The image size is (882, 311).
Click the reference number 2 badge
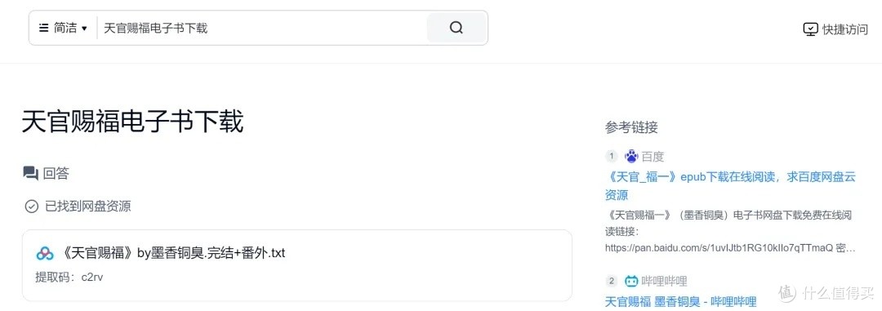[612, 281]
